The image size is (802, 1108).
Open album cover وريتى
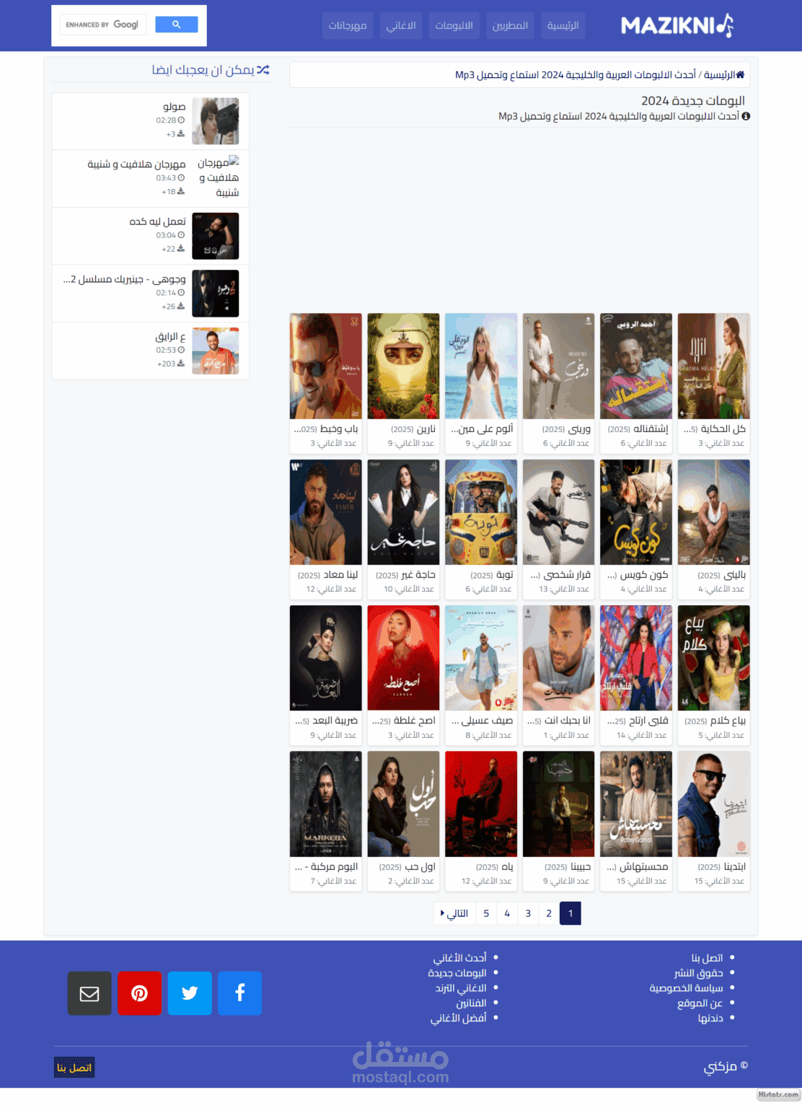(x=559, y=366)
